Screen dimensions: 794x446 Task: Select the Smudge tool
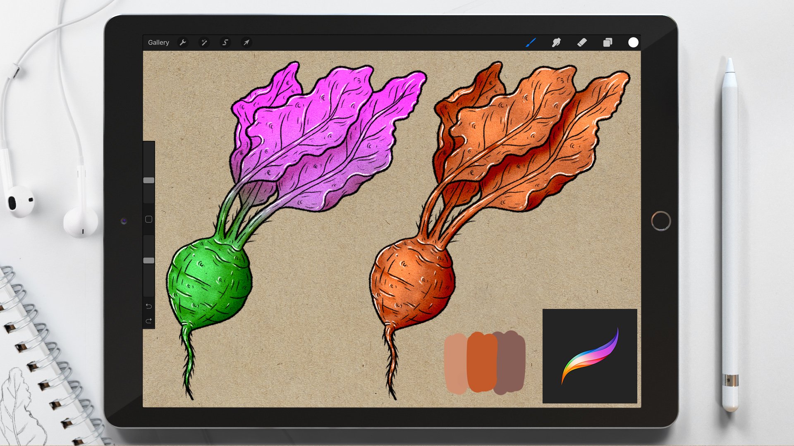pos(556,43)
